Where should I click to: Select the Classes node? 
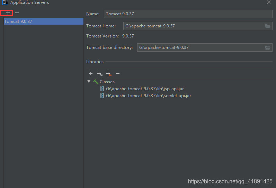[x=107, y=82]
